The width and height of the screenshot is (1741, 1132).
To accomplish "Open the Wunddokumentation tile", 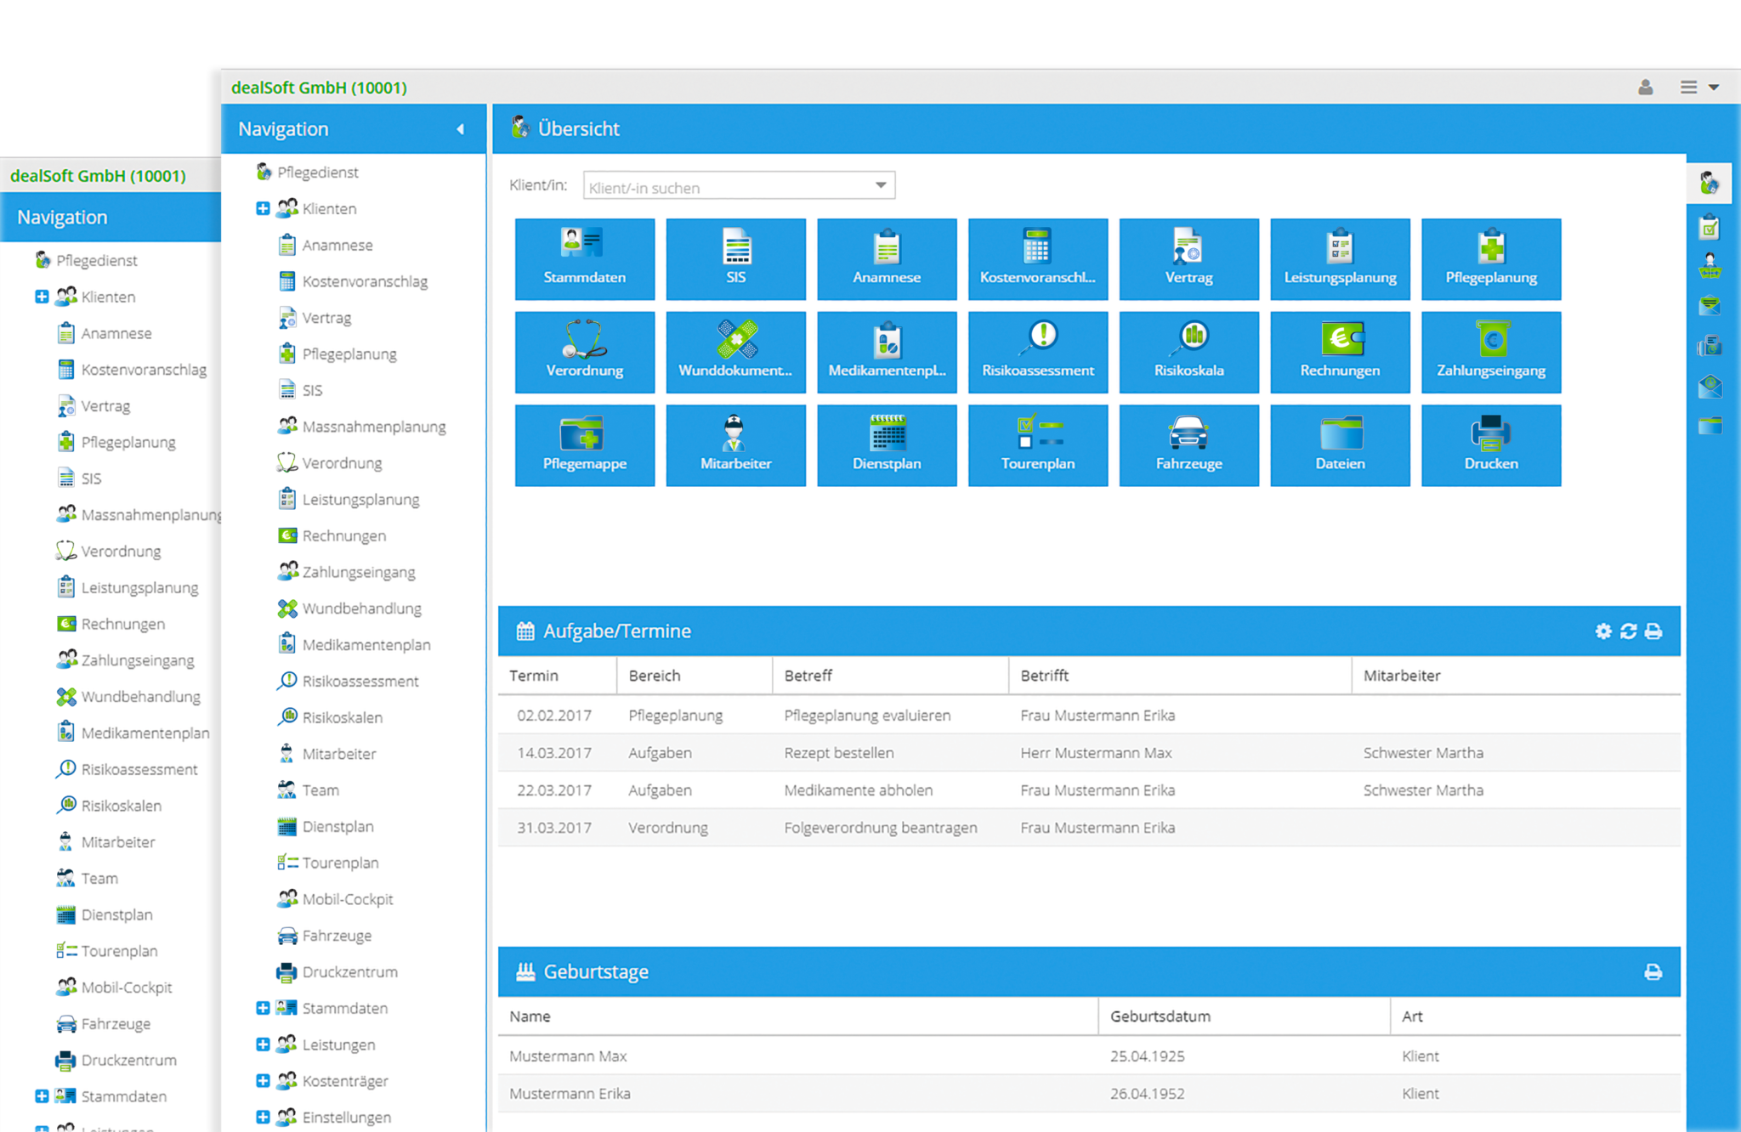I will (735, 352).
